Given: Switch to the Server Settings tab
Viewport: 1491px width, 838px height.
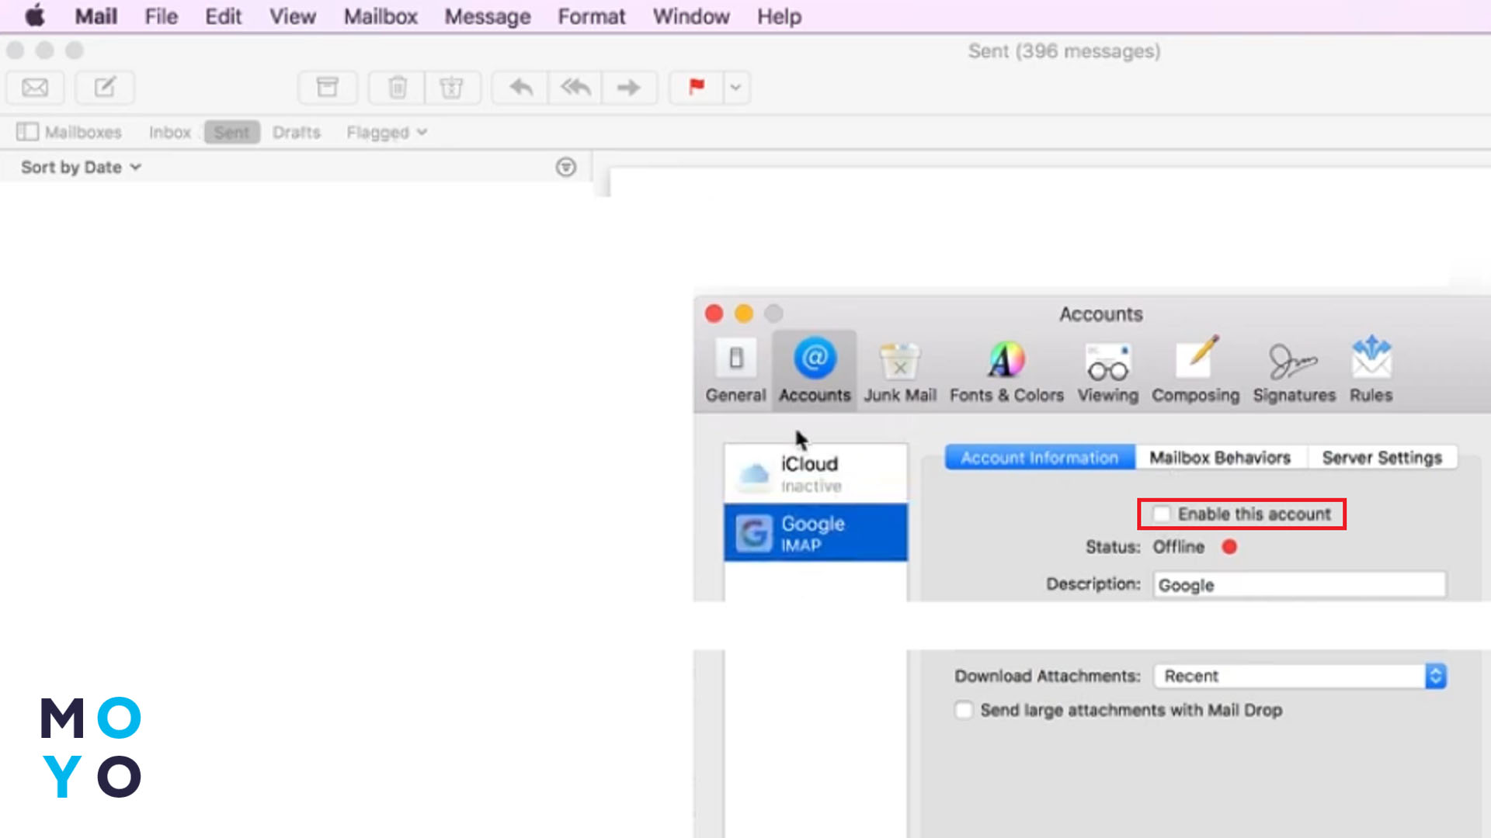Looking at the screenshot, I should (x=1382, y=458).
